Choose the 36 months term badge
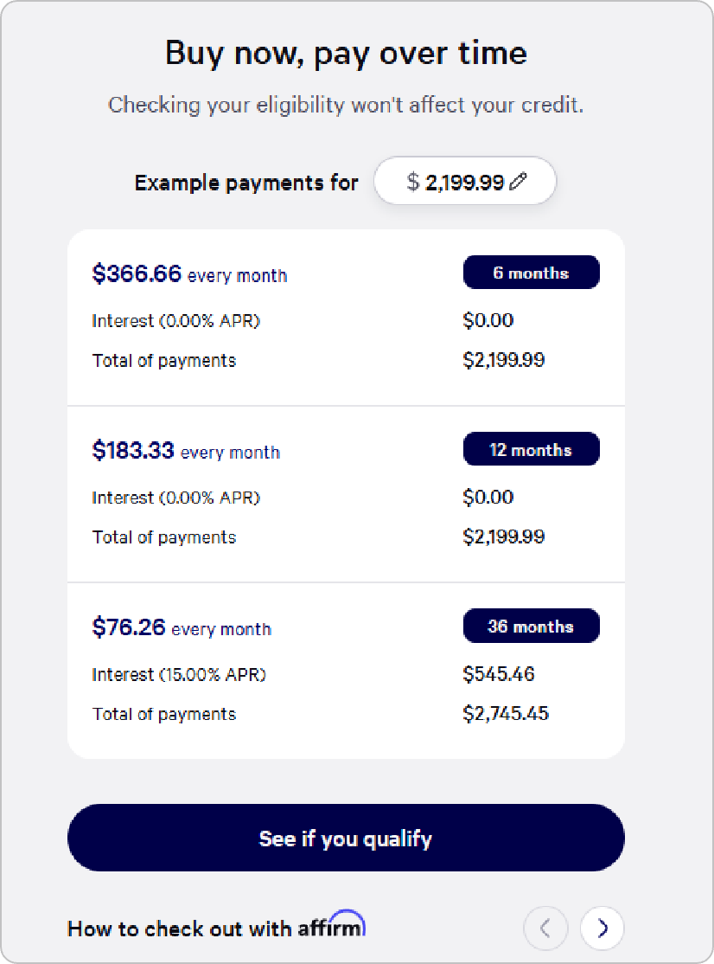The width and height of the screenshot is (714, 964). click(x=531, y=627)
